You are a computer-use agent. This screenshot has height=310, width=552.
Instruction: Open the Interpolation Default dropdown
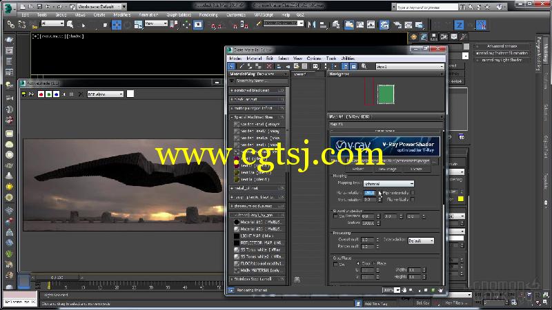point(421,240)
